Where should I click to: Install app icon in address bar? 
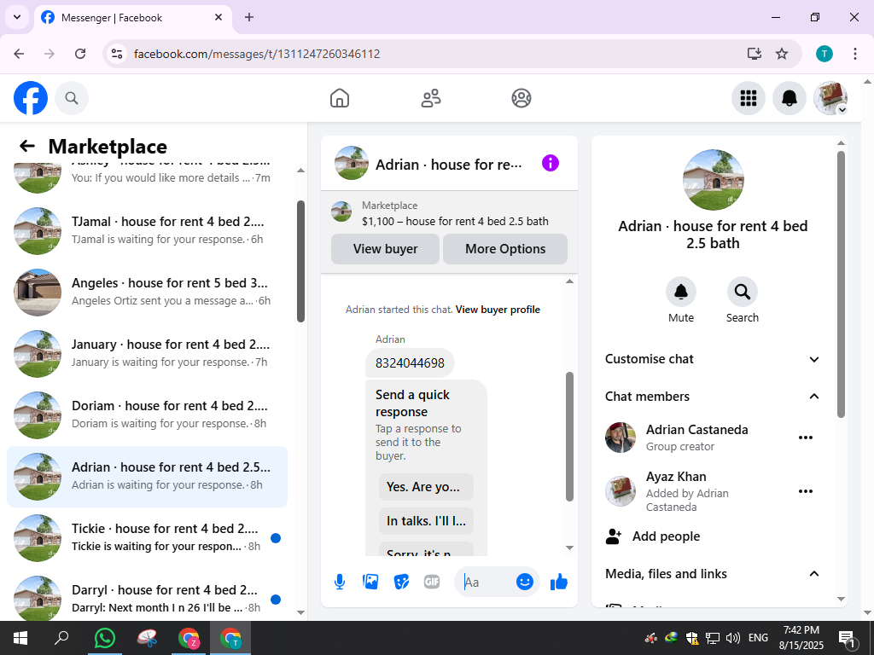pos(755,54)
